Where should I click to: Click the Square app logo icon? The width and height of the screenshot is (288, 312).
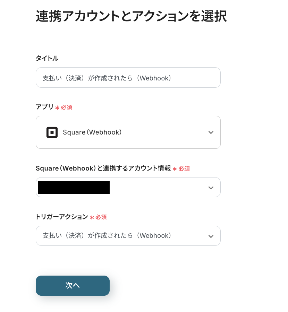[52, 132]
